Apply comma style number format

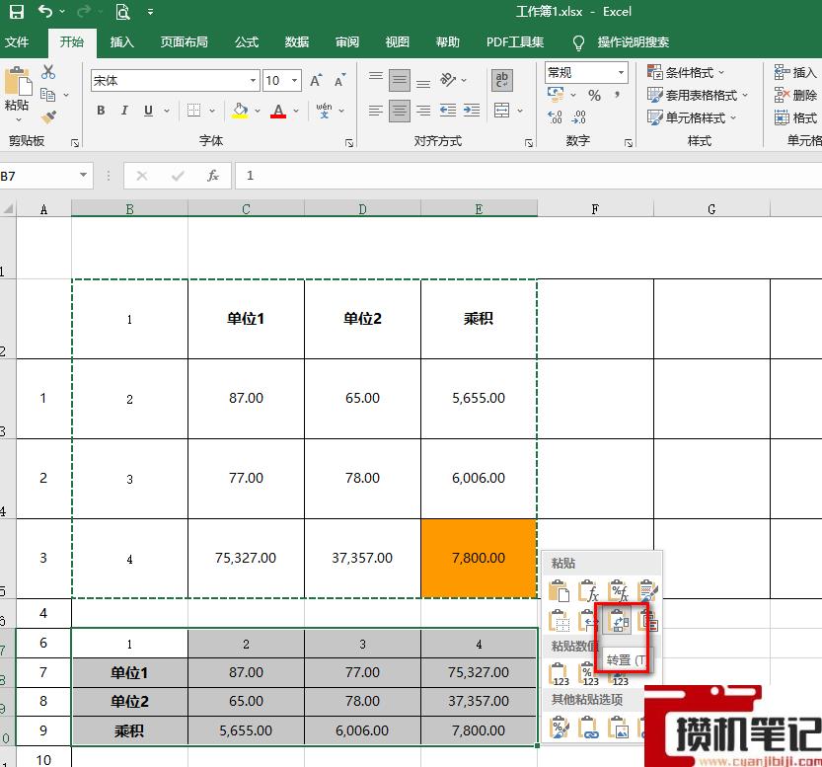pos(618,96)
